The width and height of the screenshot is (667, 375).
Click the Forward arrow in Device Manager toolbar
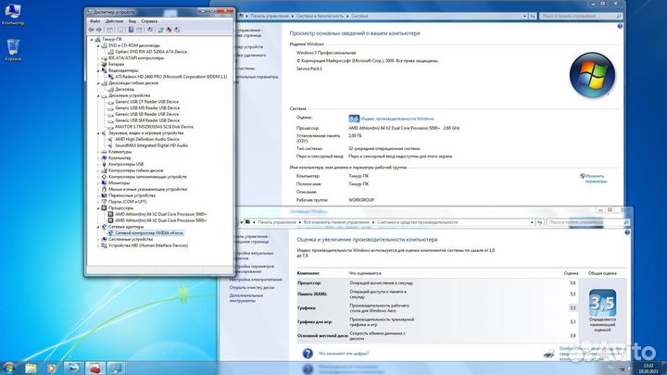click(x=99, y=30)
